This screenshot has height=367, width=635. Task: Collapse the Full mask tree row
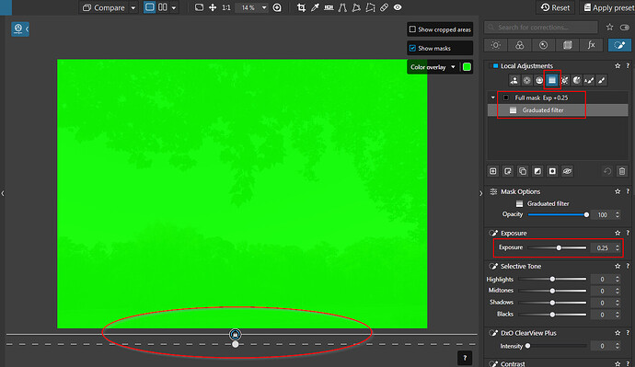pos(493,97)
